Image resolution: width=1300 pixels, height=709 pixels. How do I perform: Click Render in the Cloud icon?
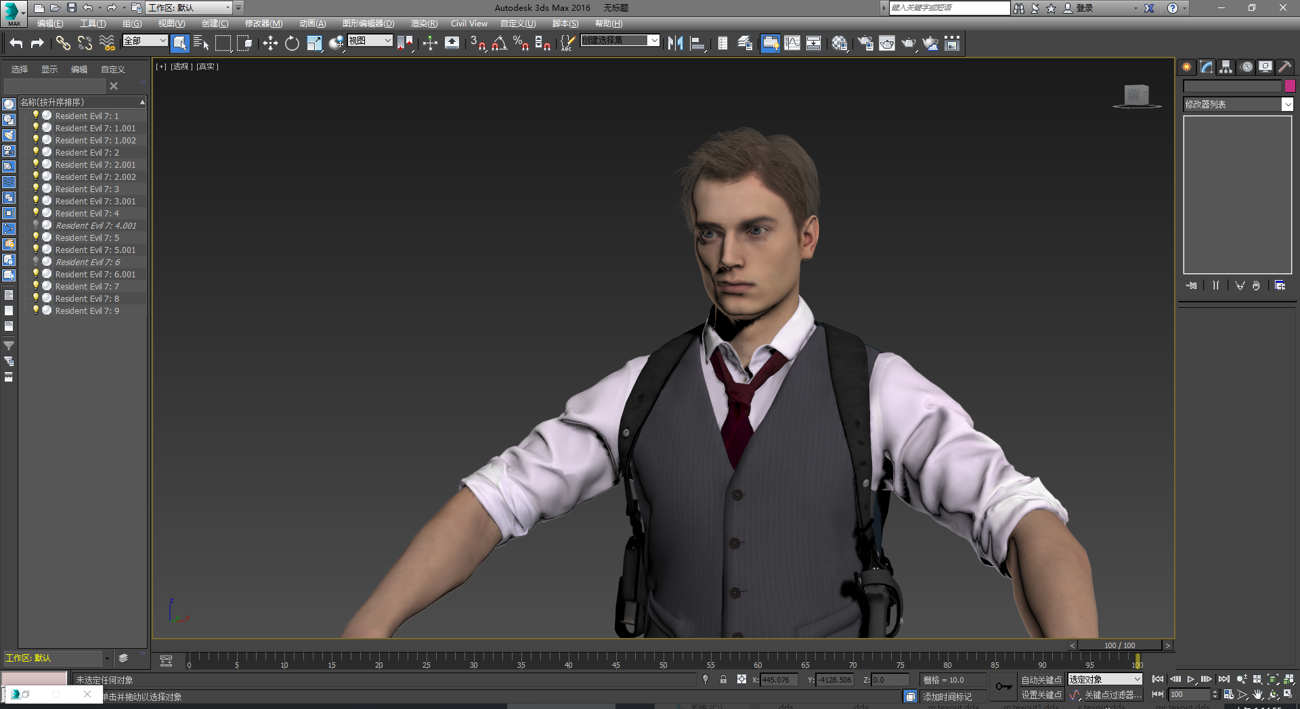tap(931, 43)
